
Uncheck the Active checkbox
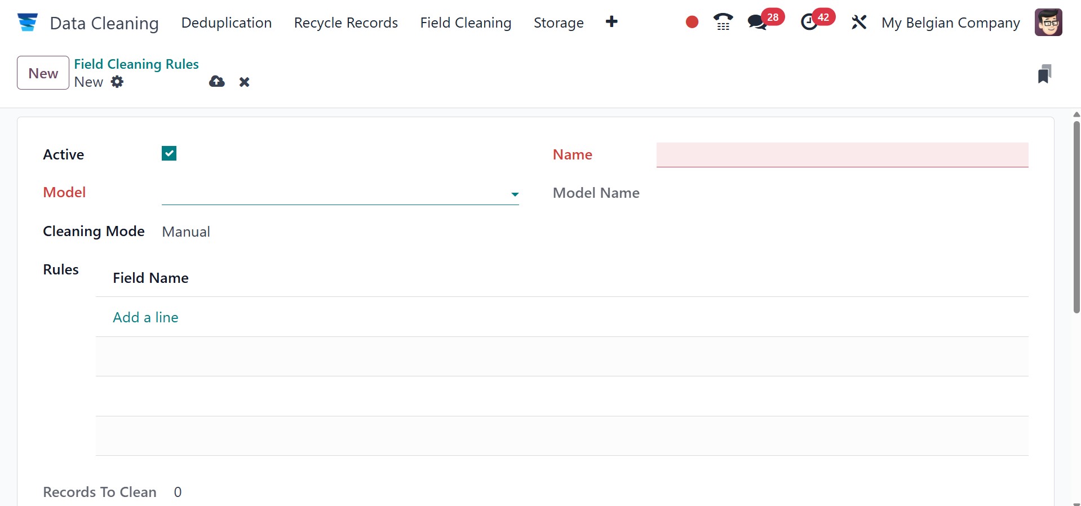[169, 153]
